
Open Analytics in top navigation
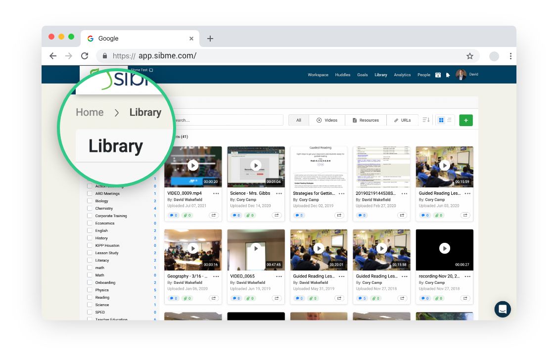(402, 75)
